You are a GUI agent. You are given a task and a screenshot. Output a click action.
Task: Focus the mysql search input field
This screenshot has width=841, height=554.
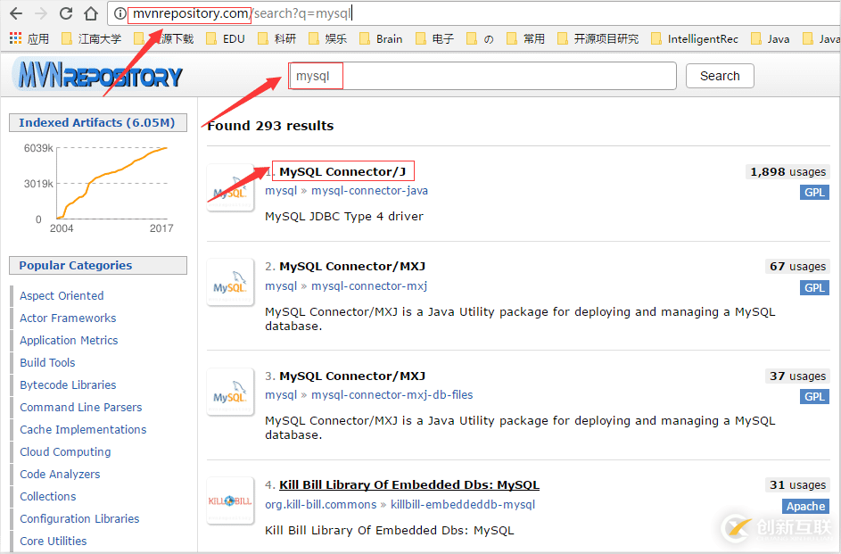[482, 76]
